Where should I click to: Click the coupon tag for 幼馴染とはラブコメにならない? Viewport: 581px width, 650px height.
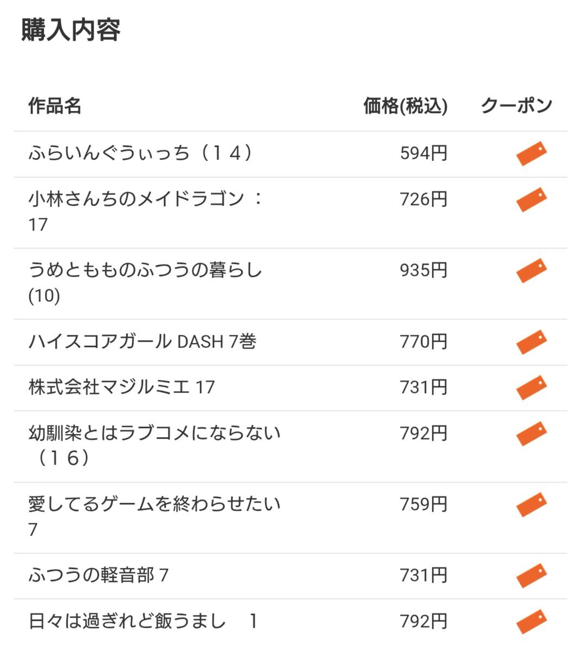click(x=531, y=433)
